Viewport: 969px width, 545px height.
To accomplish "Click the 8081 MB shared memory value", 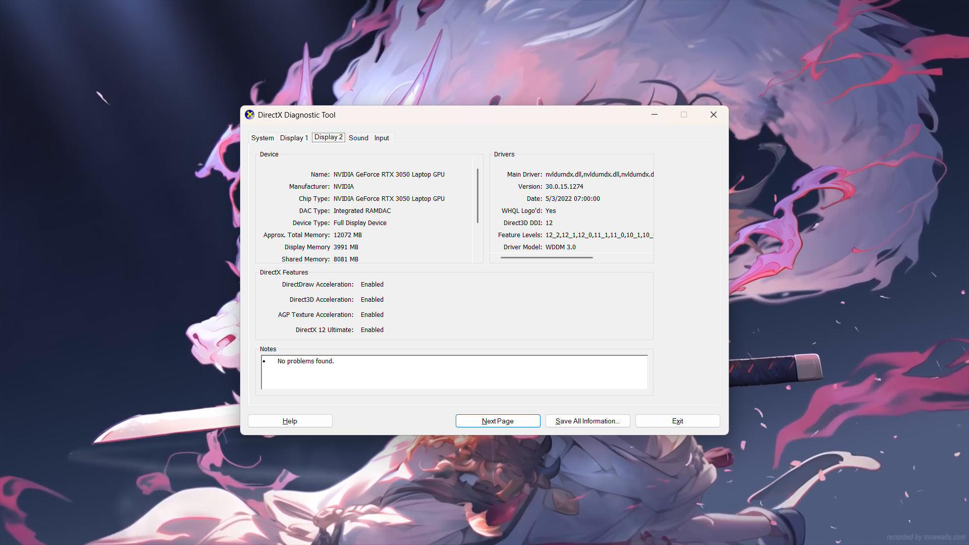I will (x=346, y=259).
